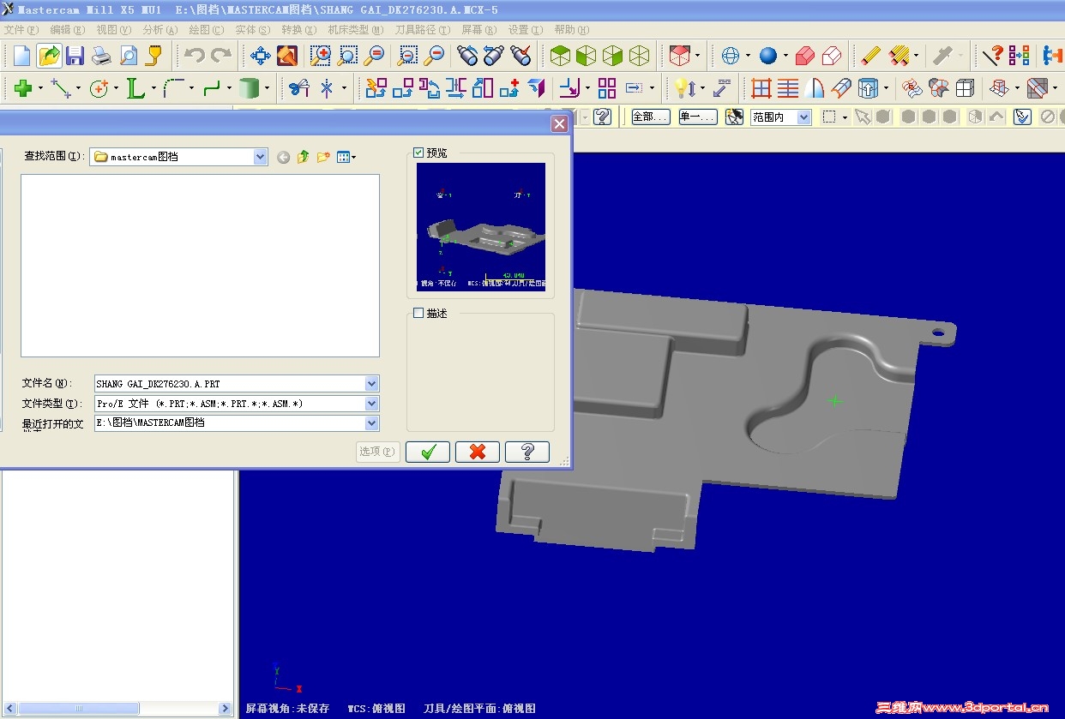Save file with floppy disk icon

[x=75, y=57]
